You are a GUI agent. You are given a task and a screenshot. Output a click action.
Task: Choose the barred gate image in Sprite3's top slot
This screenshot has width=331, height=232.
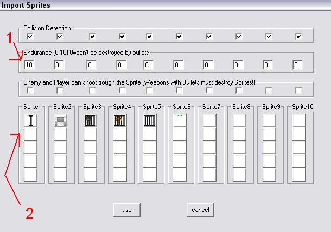(x=90, y=120)
